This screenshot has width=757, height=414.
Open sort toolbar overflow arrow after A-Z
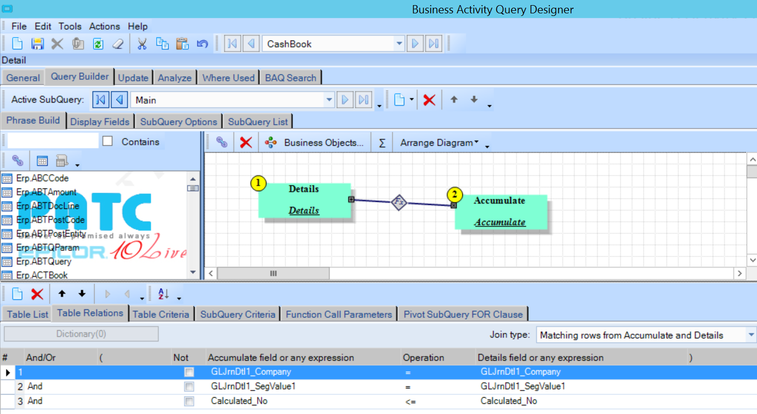click(179, 298)
